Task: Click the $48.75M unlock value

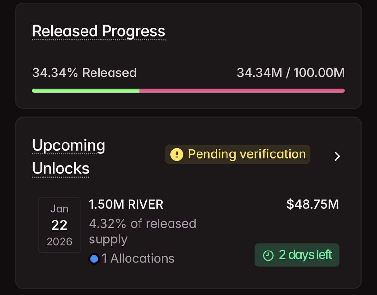Action: coord(312,204)
